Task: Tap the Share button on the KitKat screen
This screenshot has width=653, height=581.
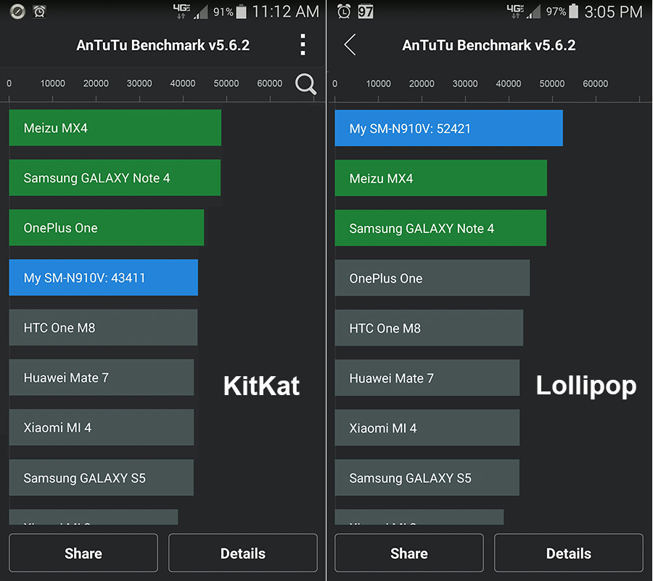Action: pos(83,553)
